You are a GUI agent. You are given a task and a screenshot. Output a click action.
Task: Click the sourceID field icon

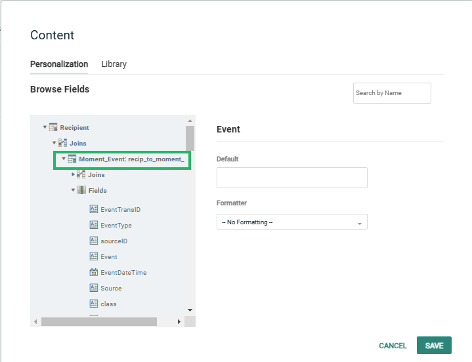(x=93, y=241)
